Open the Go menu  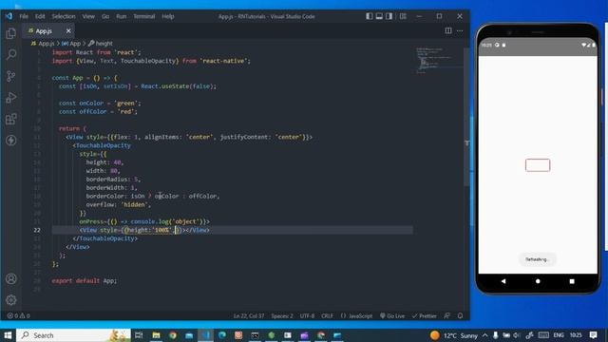point(105,16)
